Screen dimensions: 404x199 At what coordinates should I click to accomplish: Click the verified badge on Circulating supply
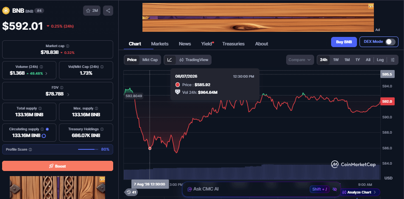tap(47, 129)
